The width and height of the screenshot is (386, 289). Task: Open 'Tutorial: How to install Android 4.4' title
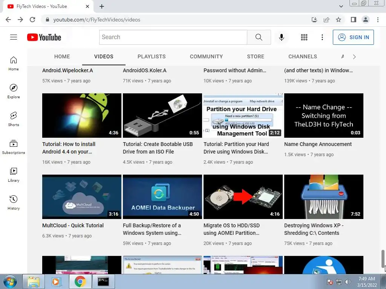click(x=69, y=148)
